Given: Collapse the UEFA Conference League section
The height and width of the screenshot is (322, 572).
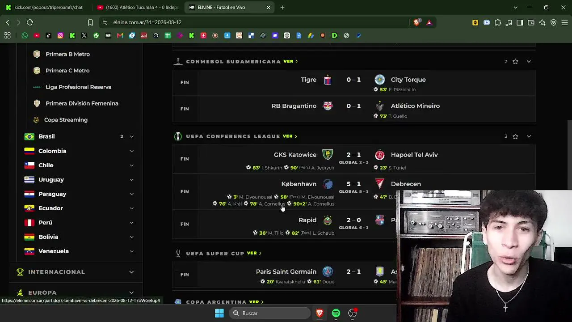Looking at the screenshot, I should point(529,136).
